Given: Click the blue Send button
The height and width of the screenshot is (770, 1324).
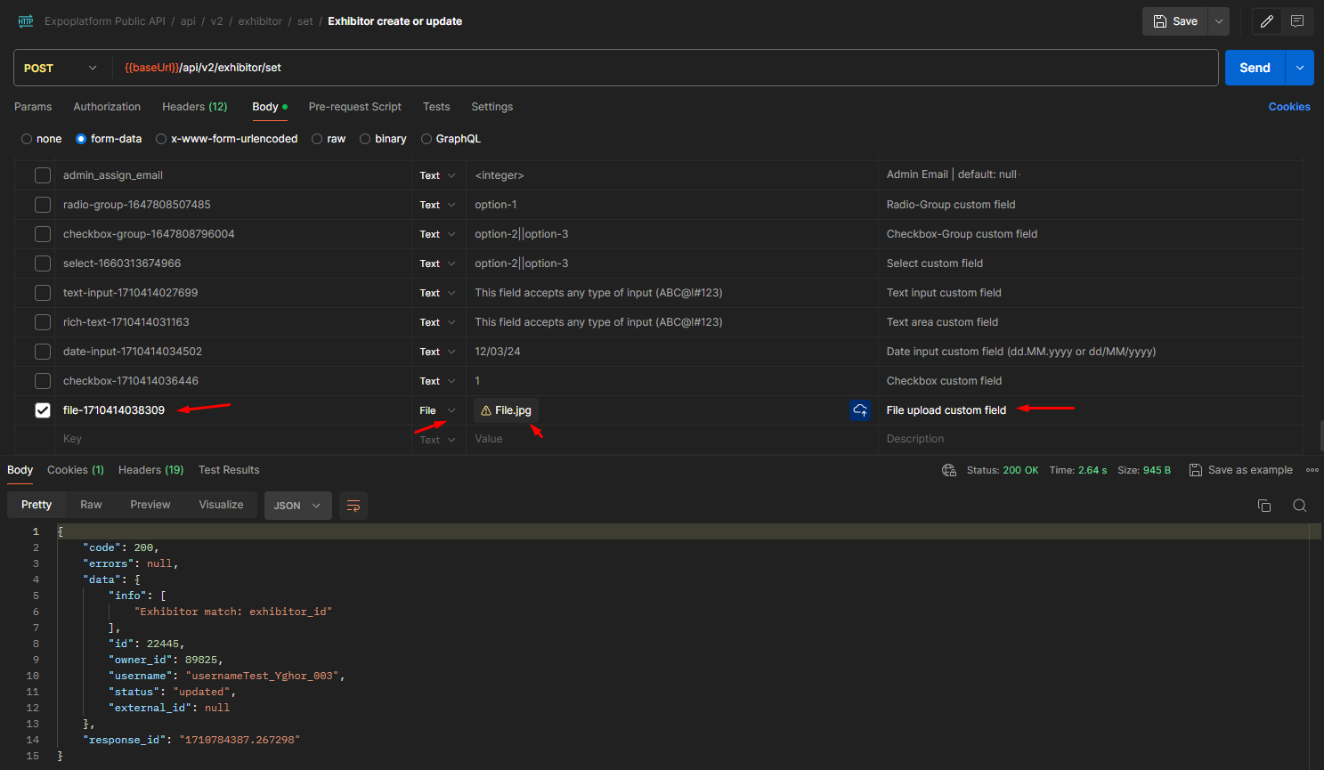Looking at the screenshot, I should click(x=1254, y=68).
